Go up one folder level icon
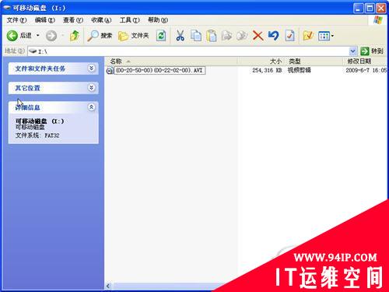 [75, 36]
